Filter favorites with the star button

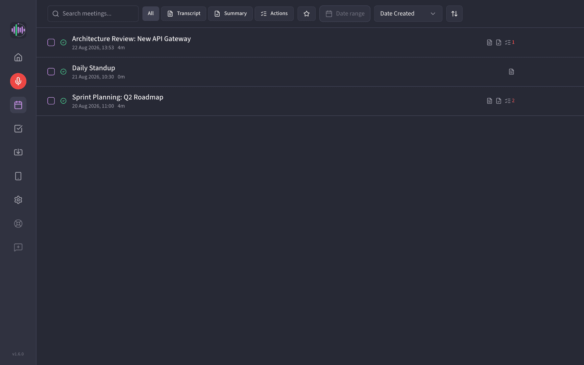click(x=307, y=14)
